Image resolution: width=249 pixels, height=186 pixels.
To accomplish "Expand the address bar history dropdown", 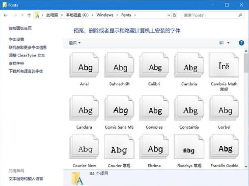I will pos(169,15).
